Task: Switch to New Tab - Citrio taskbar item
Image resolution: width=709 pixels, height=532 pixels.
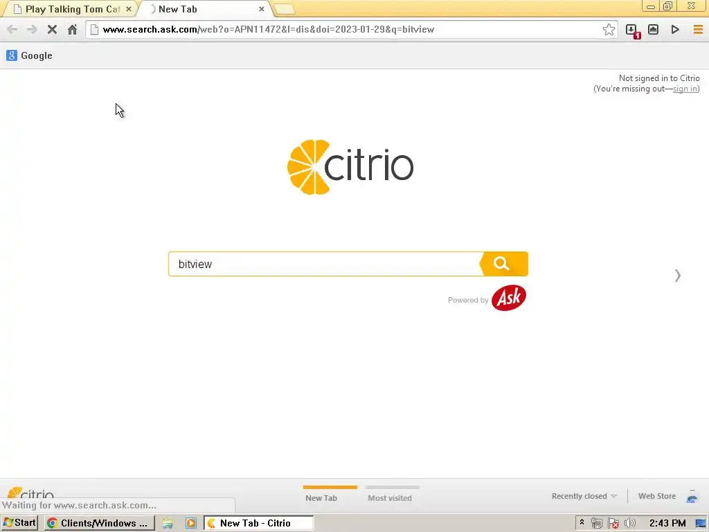Action: [259, 523]
